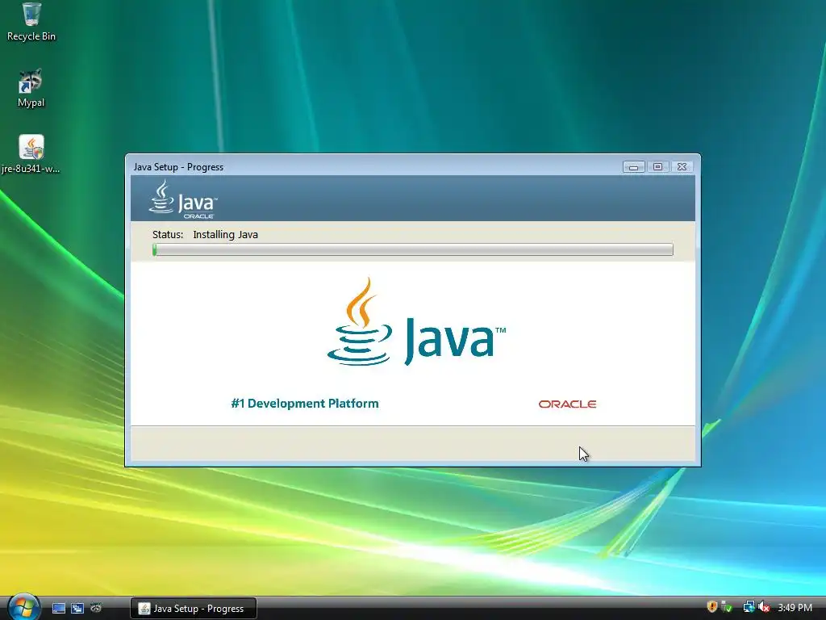Screen dimensions: 826x620
Task: Activate Java Setup - Progress taskbar button
Action: pyautogui.click(x=194, y=609)
